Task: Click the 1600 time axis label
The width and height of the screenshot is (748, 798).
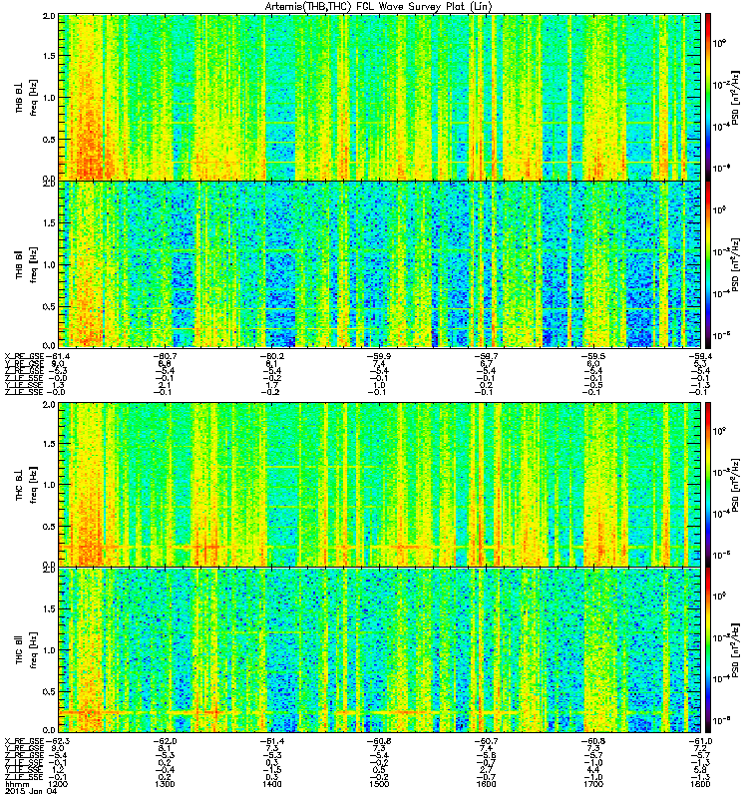Action: [486, 784]
